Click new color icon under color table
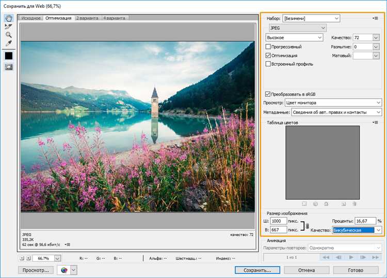Viewport: 387px width, 278px height. point(343,204)
